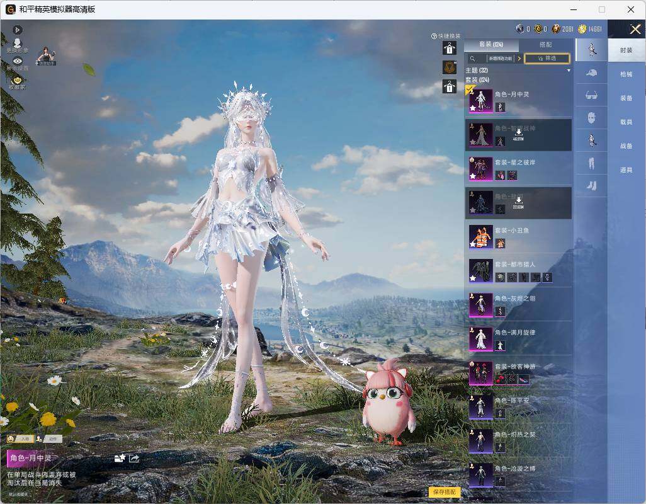646x504 pixels.
Task: Select the pants category icon
Action: [x=592, y=163]
